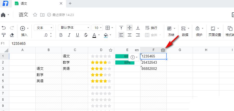Select column G header
The width and height of the screenshot is (234, 111).
coord(180,50)
